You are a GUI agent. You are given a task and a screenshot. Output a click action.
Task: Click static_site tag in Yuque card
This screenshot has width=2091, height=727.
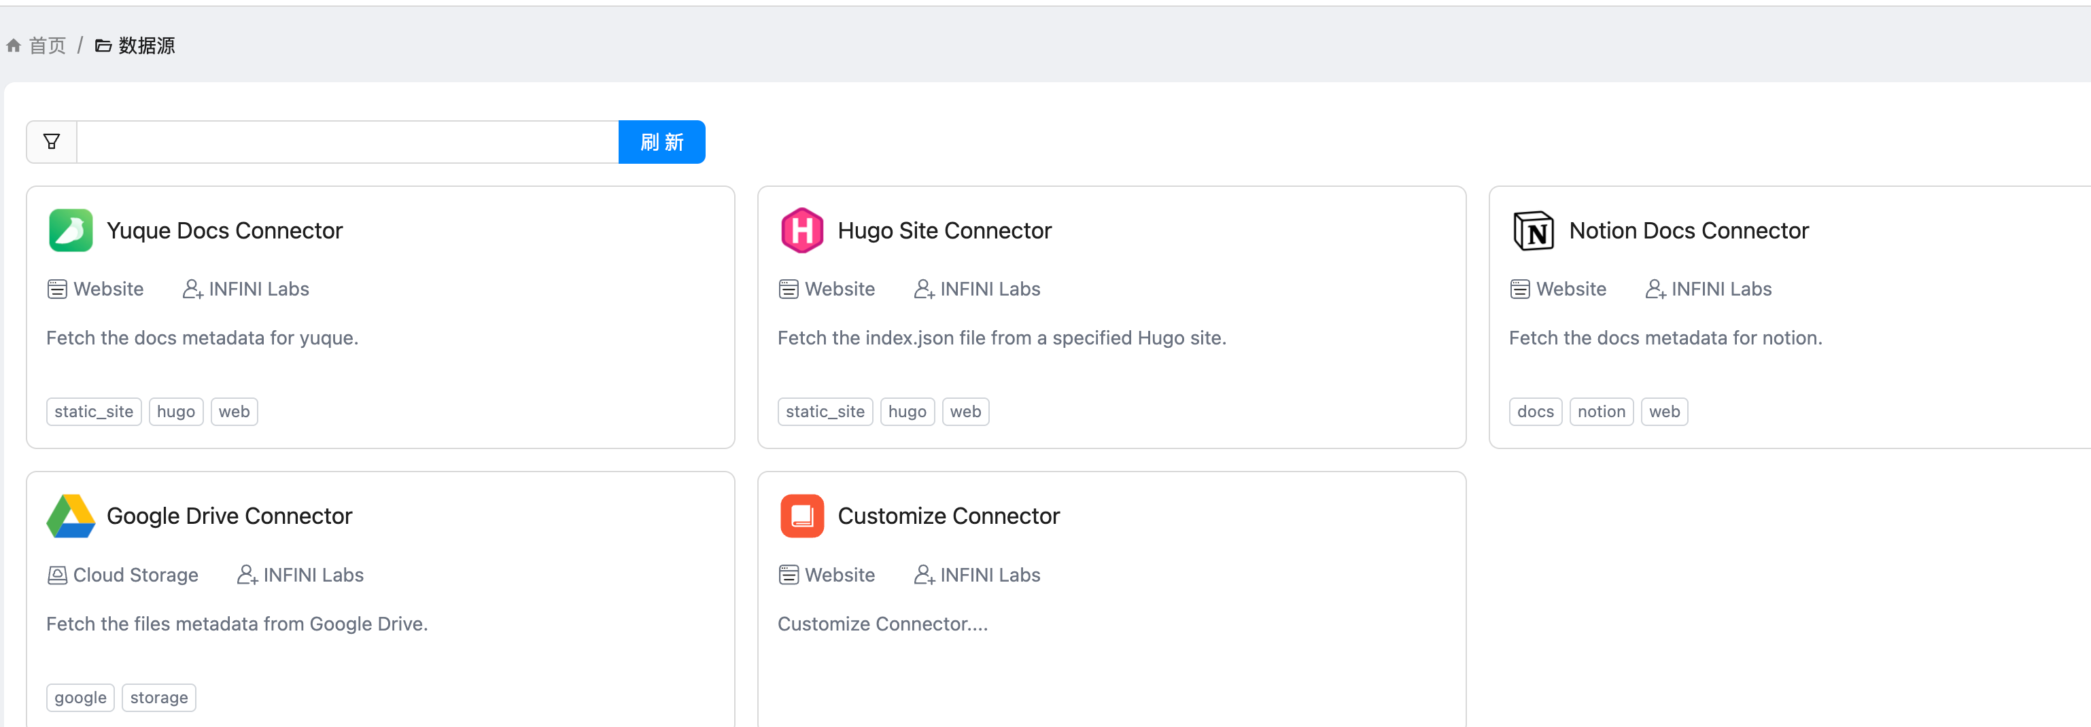tap(94, 411)
